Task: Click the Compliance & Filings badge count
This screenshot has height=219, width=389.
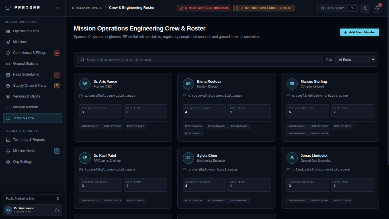Action: 57,53
